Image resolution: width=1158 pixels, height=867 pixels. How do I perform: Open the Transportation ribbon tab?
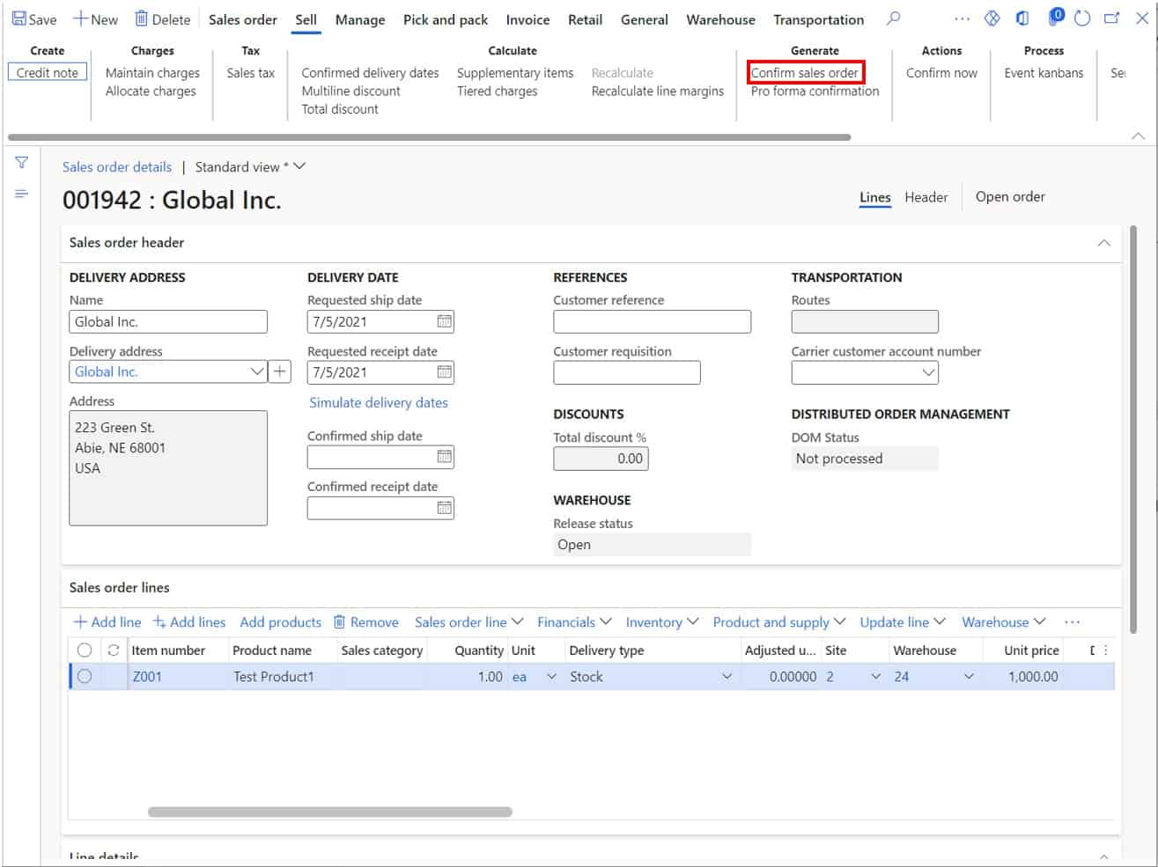(817, 18)
